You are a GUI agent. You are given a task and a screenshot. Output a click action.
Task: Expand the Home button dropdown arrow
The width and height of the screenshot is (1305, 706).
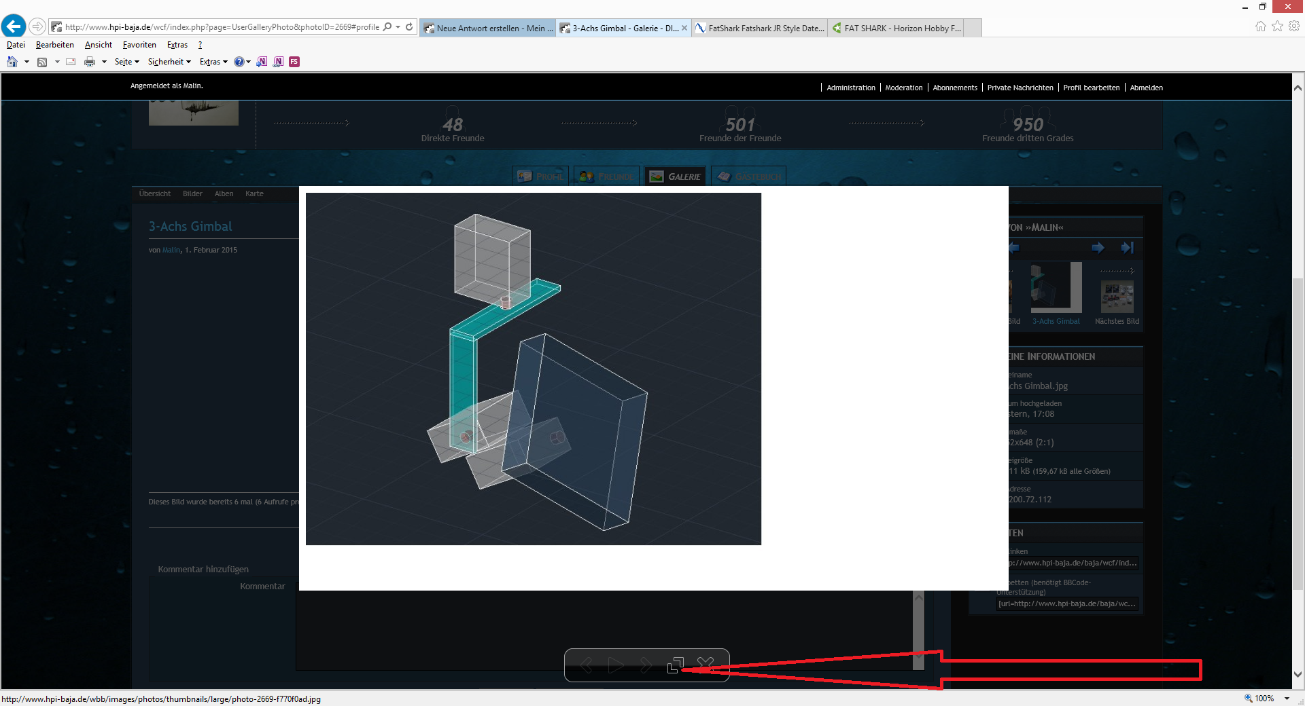click(27, 62)
